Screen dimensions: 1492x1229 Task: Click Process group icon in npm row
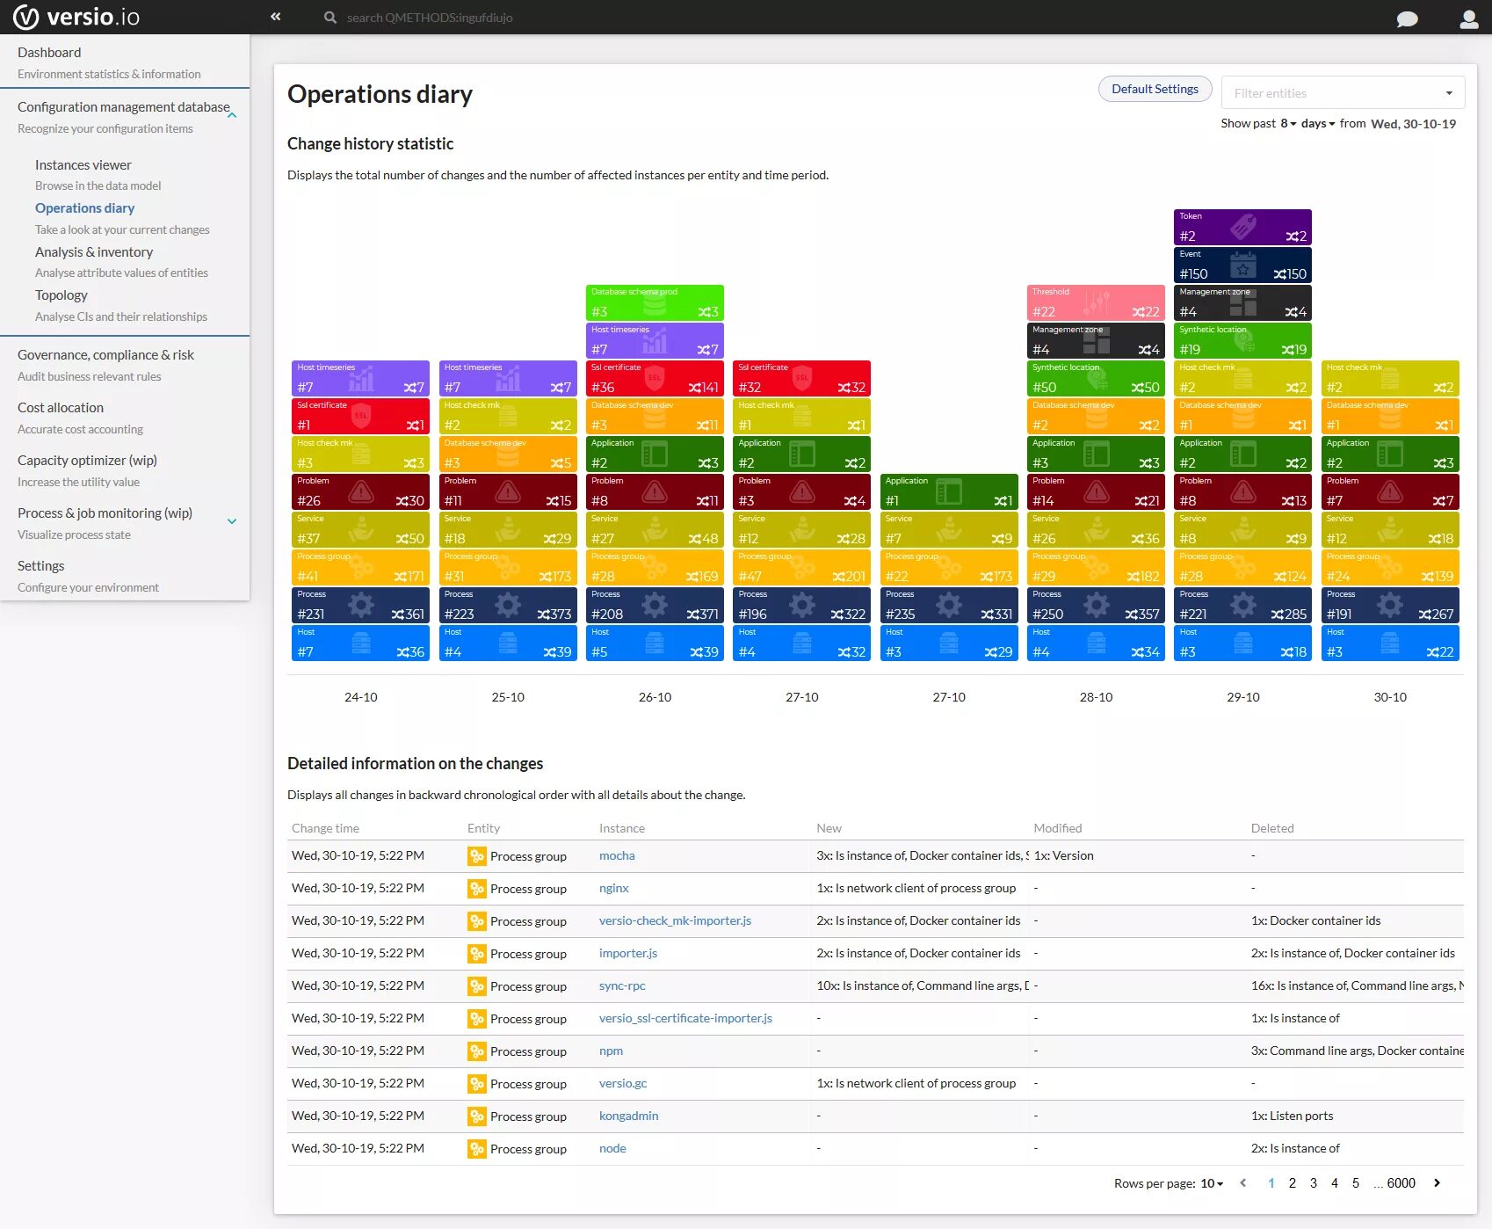pos(476,1051)
